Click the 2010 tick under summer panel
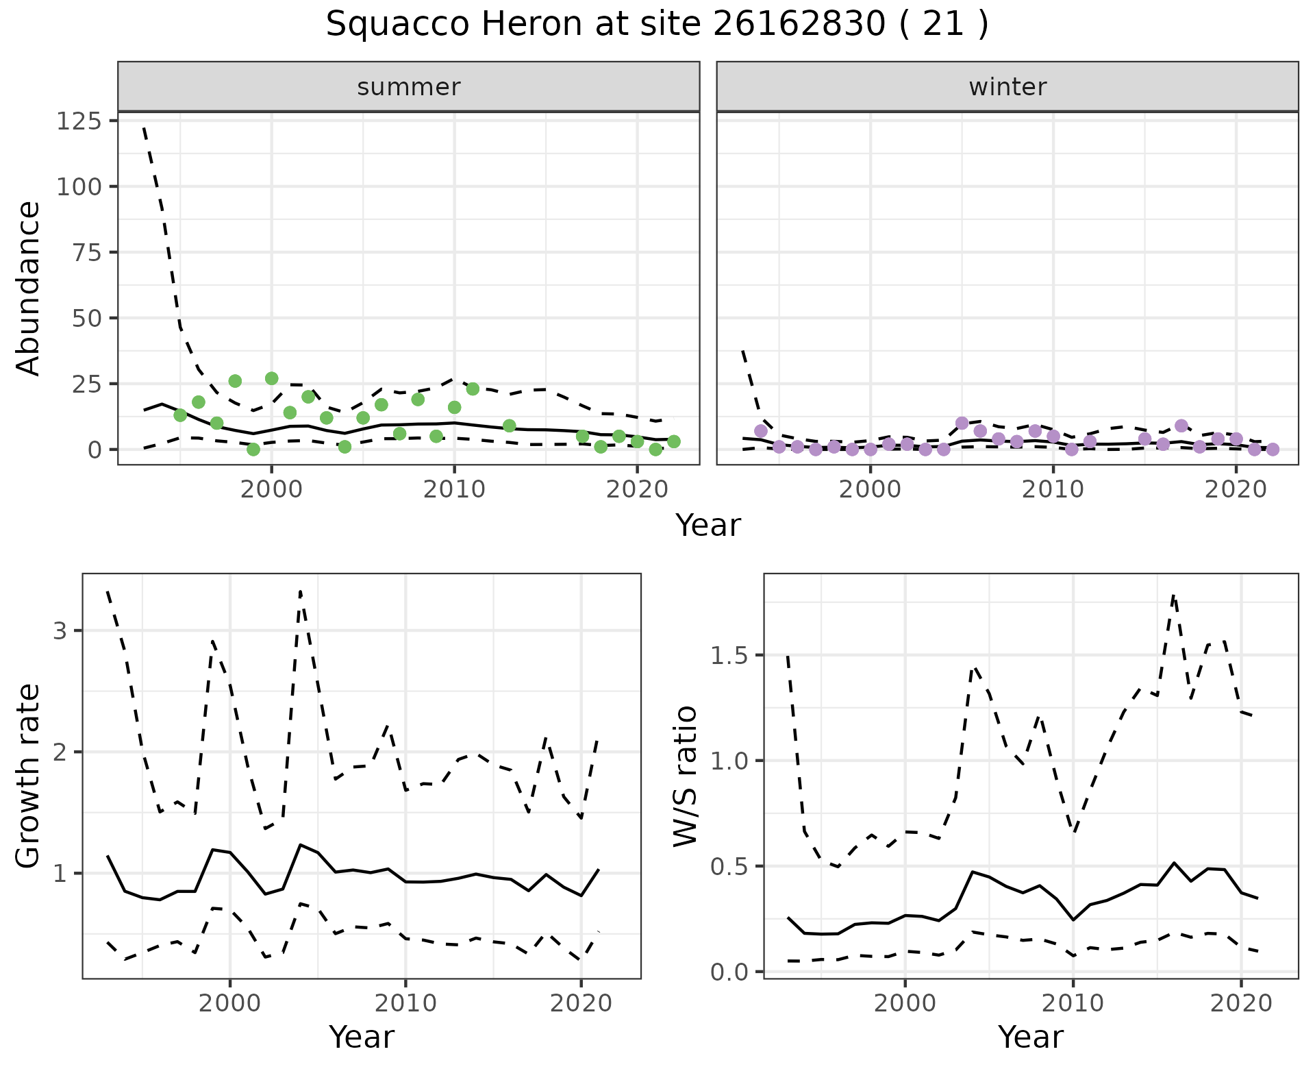1315x1069 pixels. (x=454, y=490)
